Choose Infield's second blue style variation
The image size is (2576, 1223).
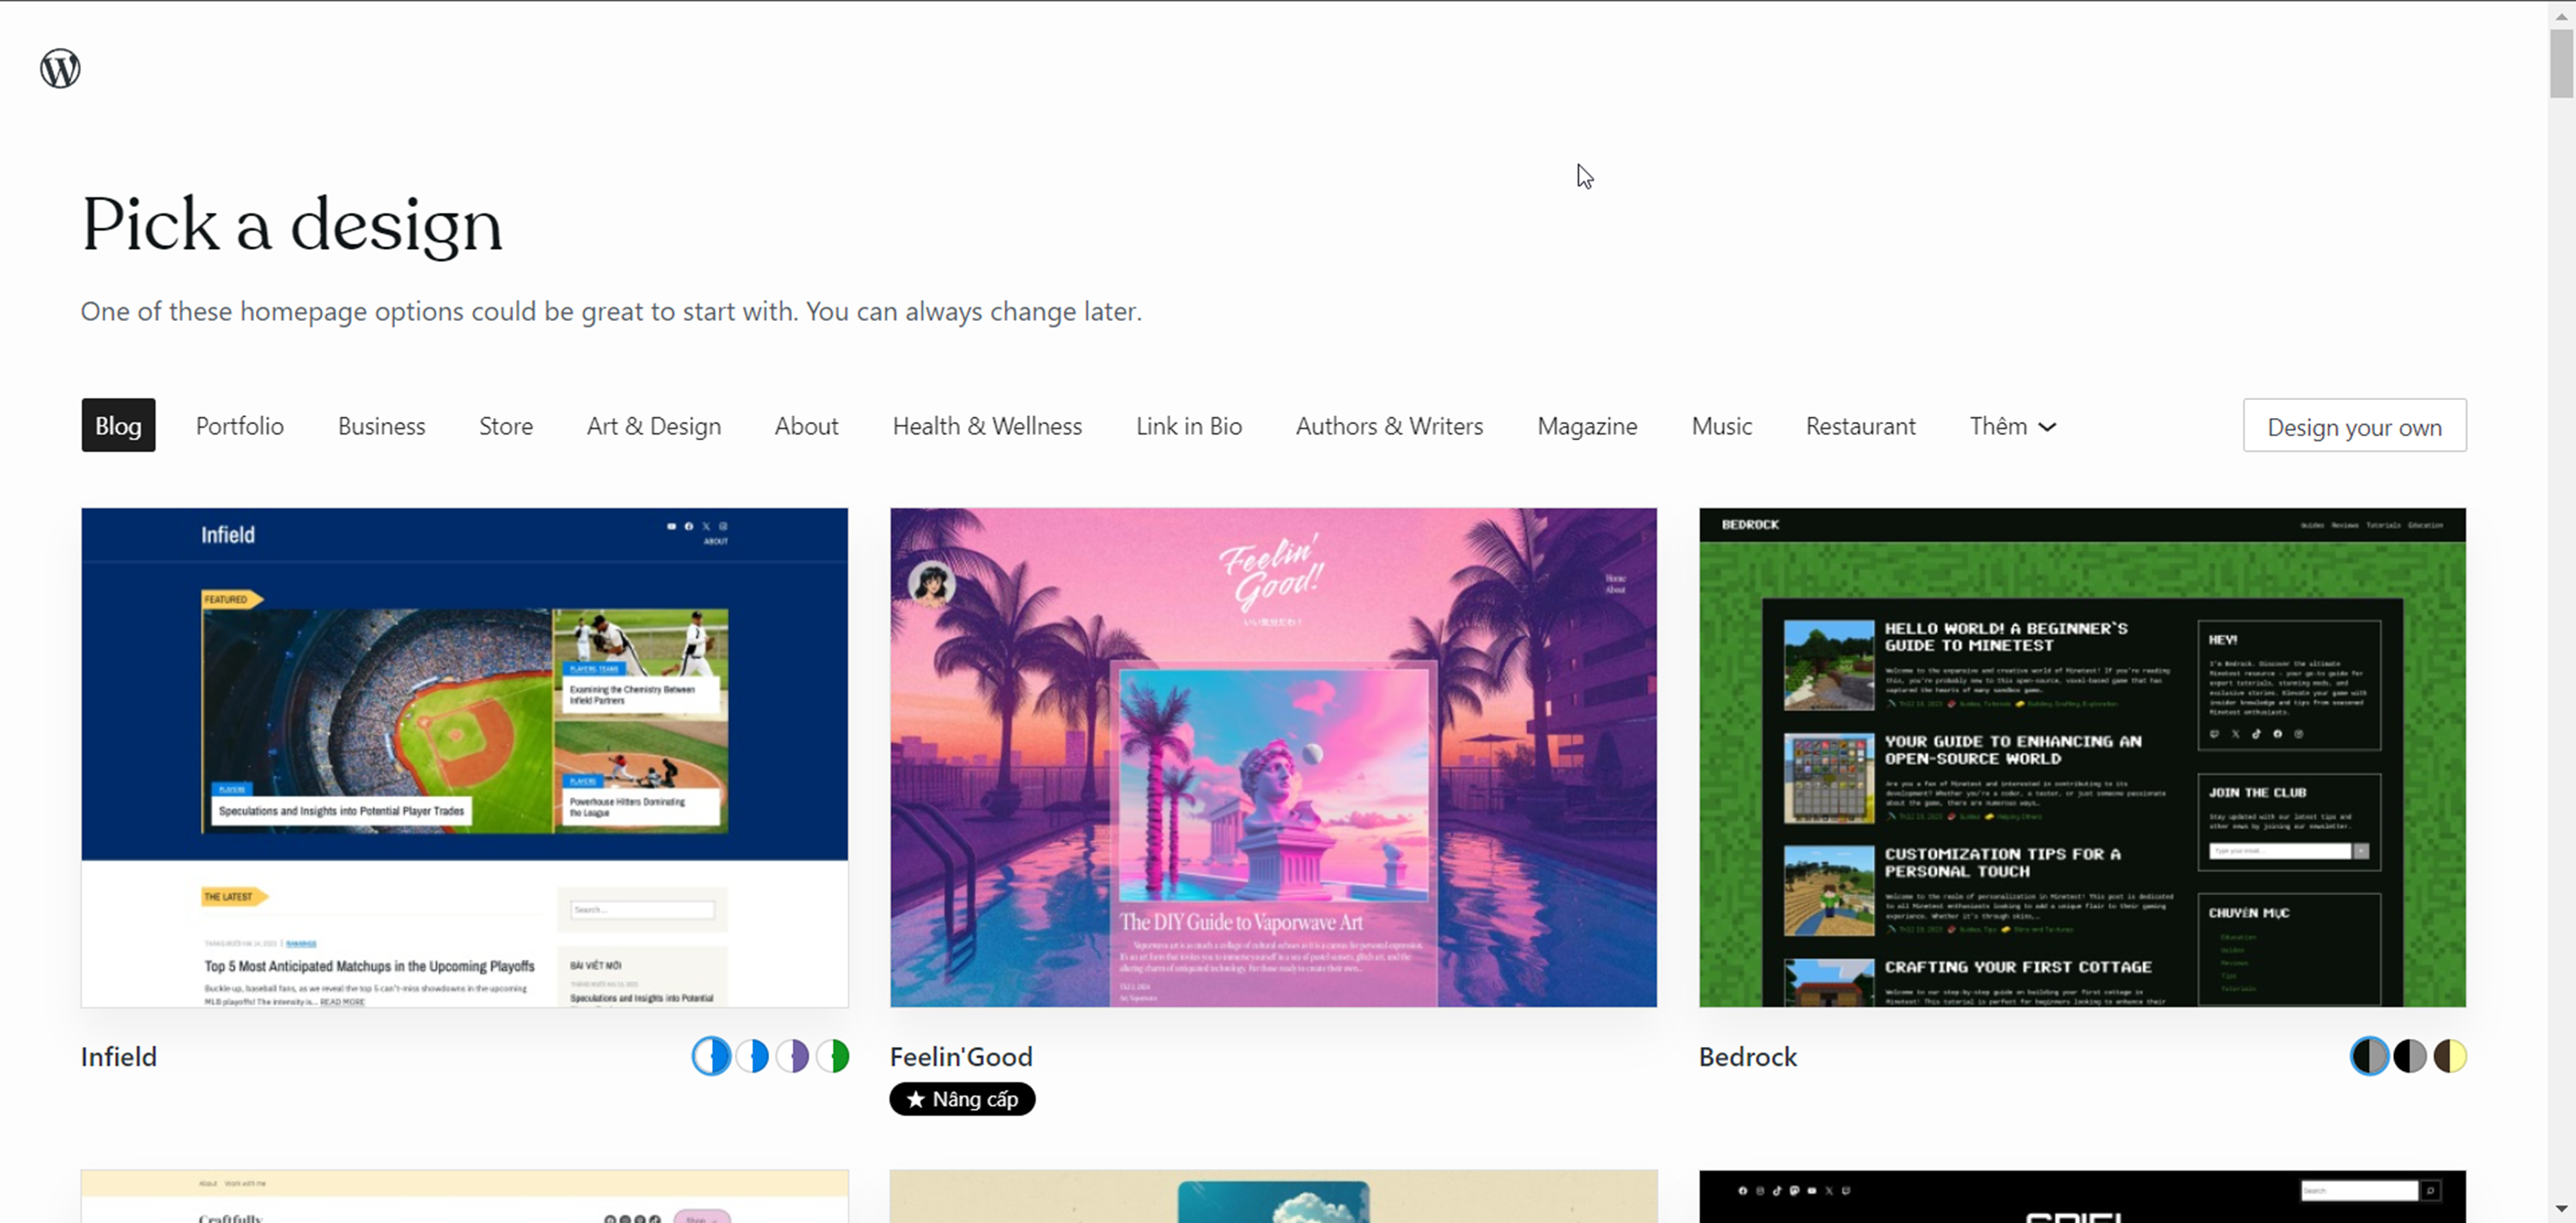(x=752, y=1057)
